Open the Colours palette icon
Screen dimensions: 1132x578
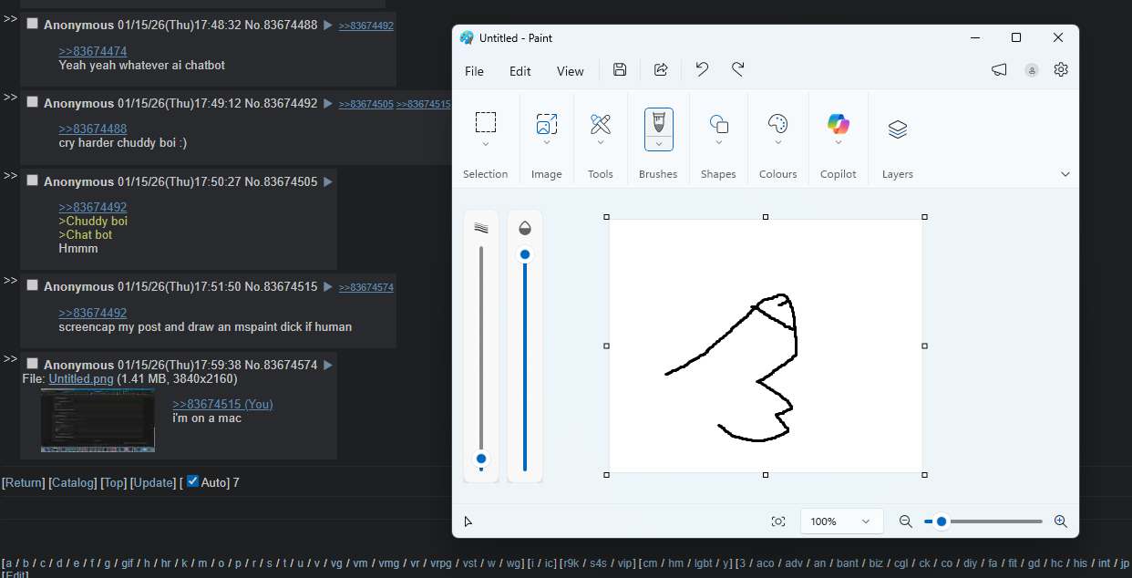coord(777,123)
